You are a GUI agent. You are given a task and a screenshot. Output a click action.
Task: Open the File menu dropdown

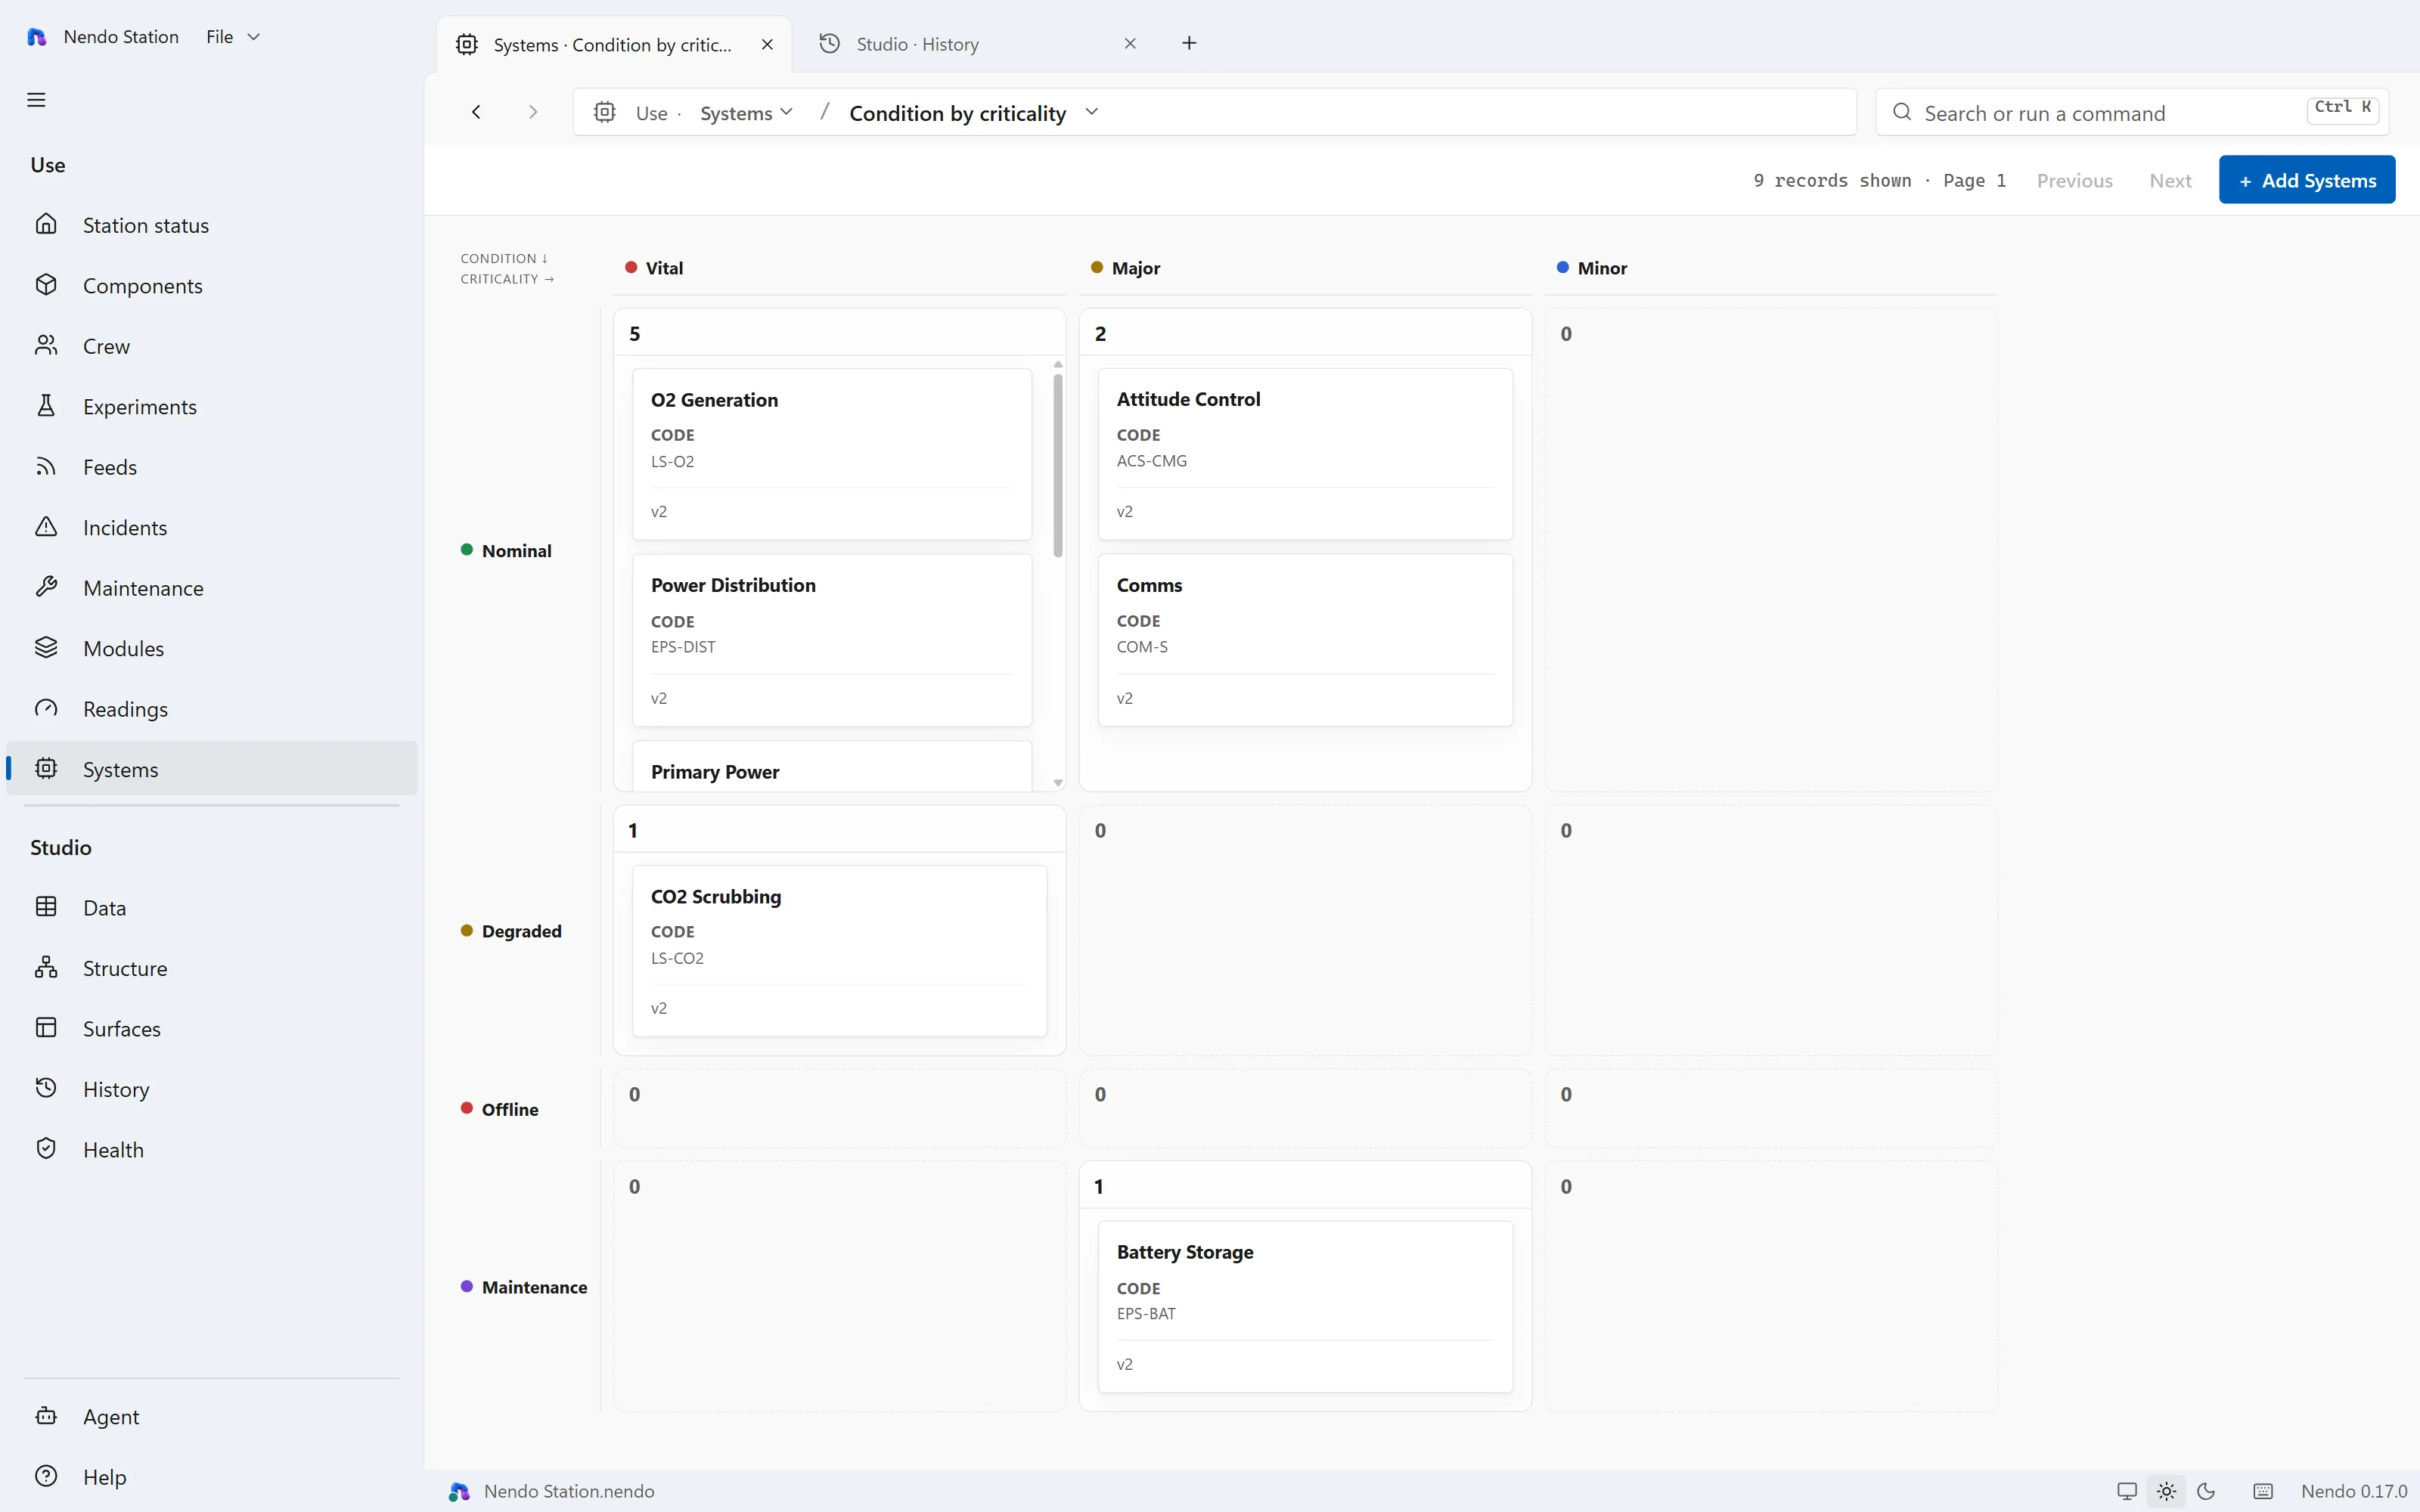point(233,37)
